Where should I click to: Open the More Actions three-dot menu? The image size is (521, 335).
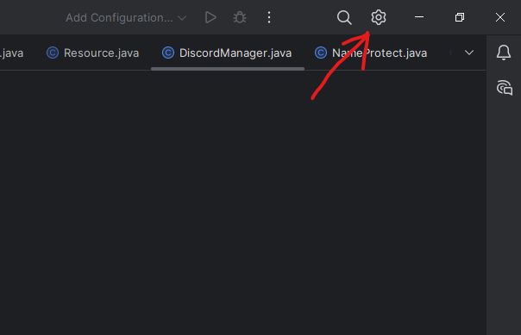coord(269,17)
